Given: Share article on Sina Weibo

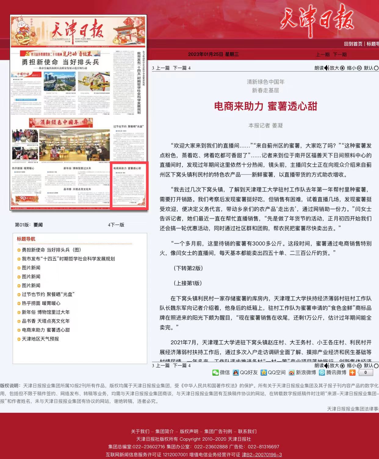Looking at the screenshot, I should pyautogui.click(x=292, y=373).
